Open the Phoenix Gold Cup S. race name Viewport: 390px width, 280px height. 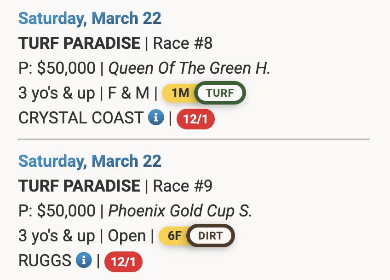point(180,211)
